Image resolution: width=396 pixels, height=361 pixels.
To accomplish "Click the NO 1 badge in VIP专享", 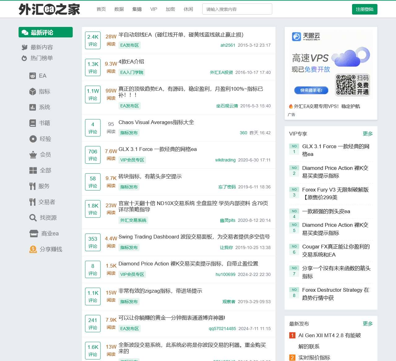I will [294, 149].
